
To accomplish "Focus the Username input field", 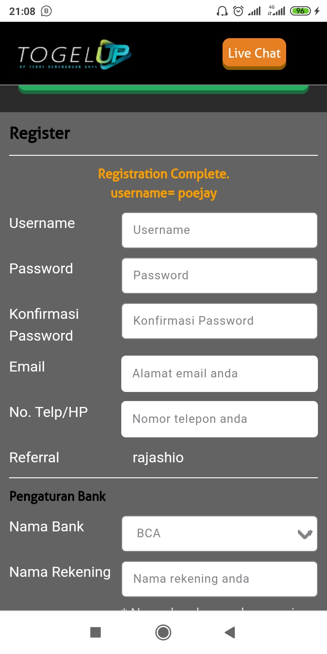I will (x=219, y=230).
